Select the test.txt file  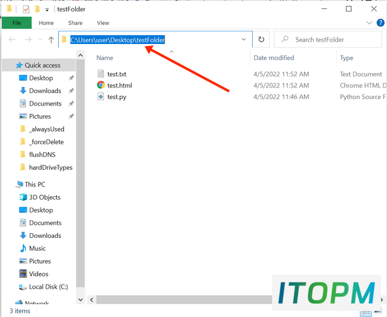coord(117,74)
